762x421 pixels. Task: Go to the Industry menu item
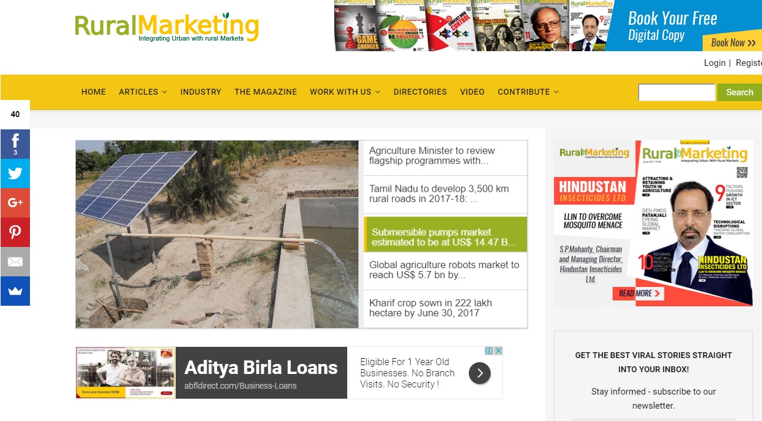click(201, 92)
